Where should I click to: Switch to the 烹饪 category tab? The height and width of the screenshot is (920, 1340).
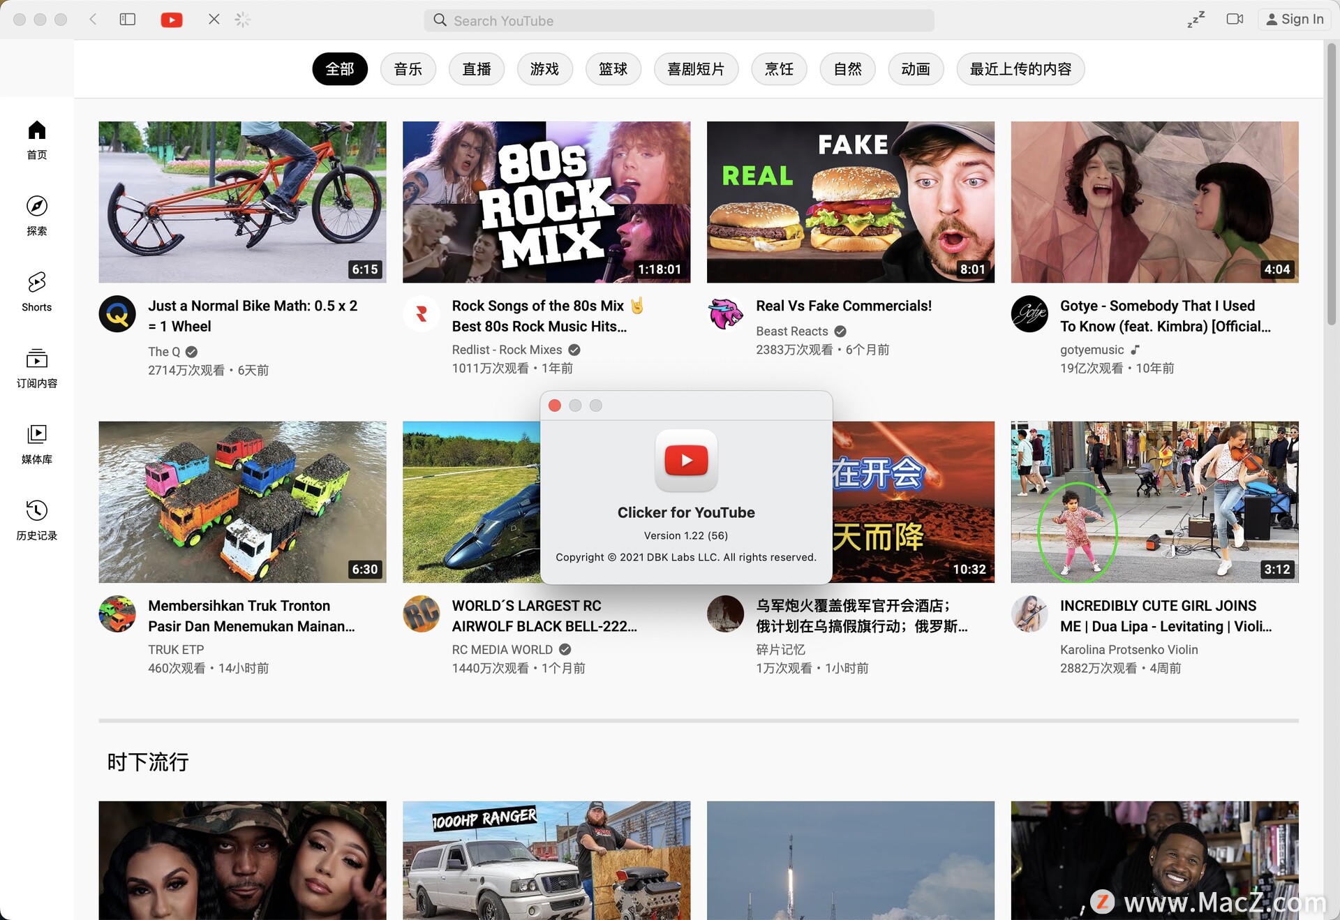pyautogui.click(x=778, y=68)
